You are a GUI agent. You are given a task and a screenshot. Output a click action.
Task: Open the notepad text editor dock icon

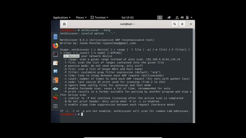pos(55,63)
